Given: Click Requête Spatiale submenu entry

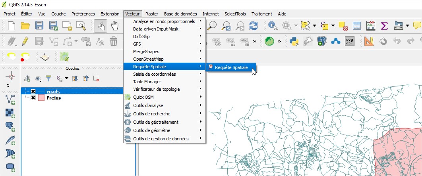Looking at the screenshot, I should [x=231, y=67].
